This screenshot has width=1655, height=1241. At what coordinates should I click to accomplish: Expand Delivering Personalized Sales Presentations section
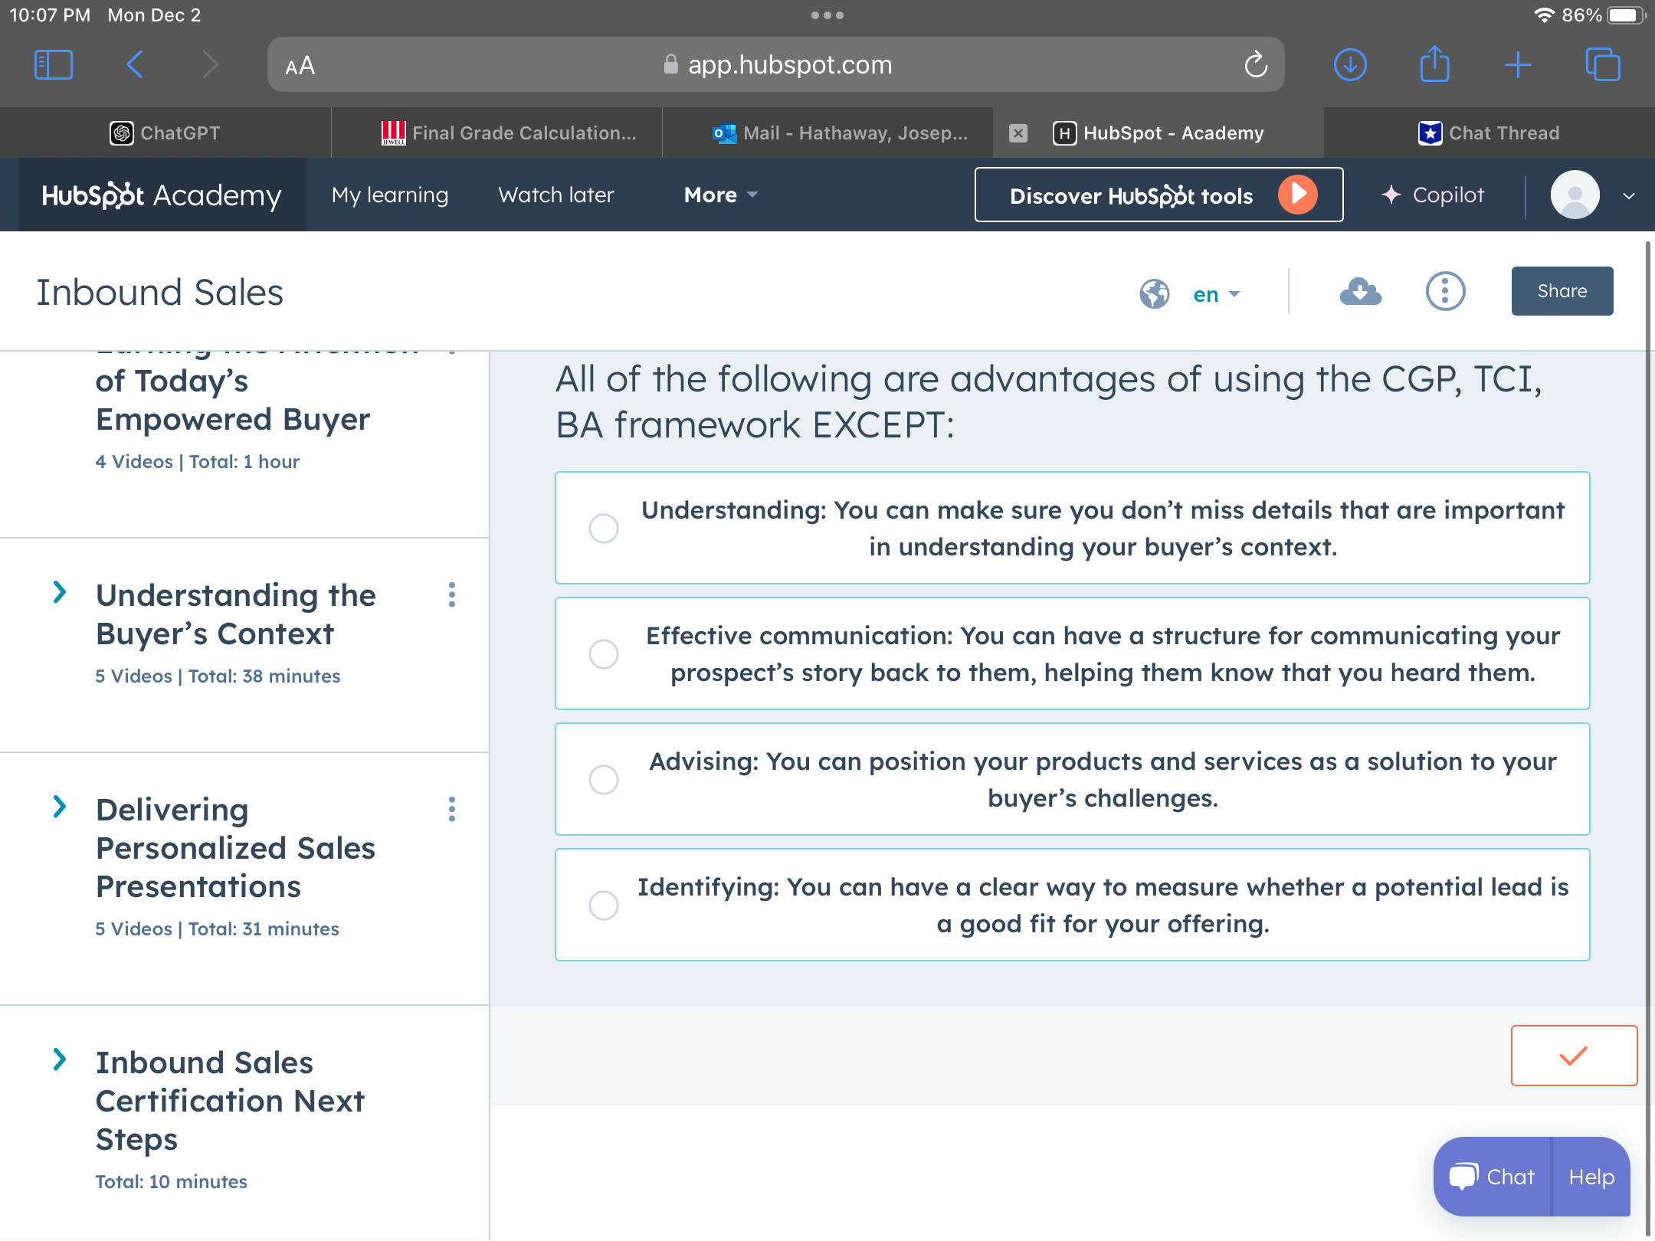(x=60, y=807)
